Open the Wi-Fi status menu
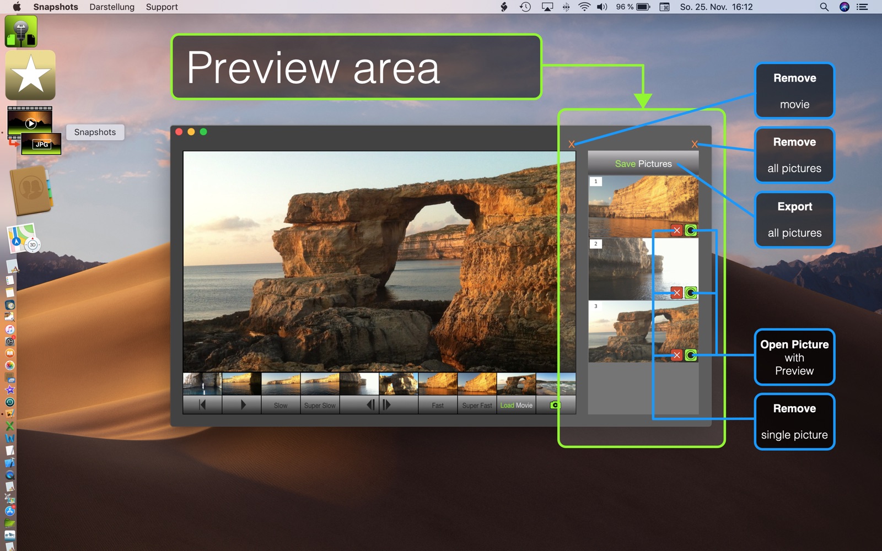The image size is (882, 551). [584, 7]
